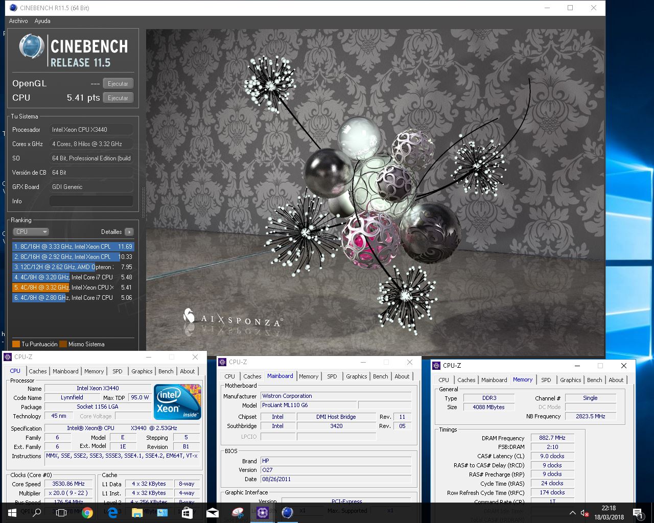Open File Explorer from the taskbar
The image size is (654, 523).
click(x=137, y=513)
